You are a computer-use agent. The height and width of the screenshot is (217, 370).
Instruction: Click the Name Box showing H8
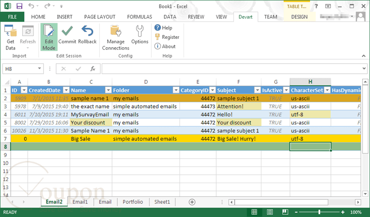pyautogui.click(x=20, y=69)
